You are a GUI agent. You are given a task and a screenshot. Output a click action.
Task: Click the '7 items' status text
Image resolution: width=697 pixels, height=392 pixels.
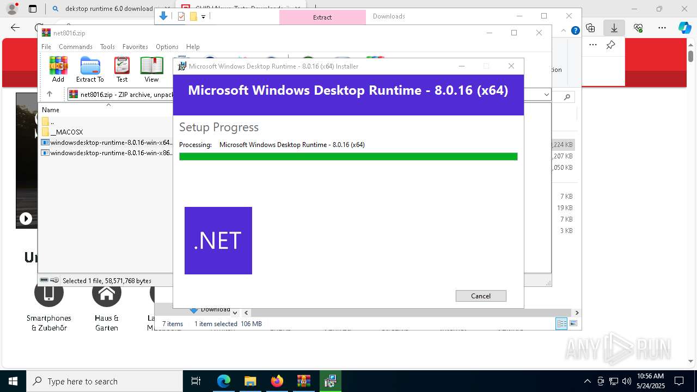click(x=173, y=323)
